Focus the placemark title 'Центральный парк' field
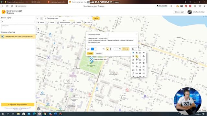The image size is (207, 116). (x=98, y=34)
